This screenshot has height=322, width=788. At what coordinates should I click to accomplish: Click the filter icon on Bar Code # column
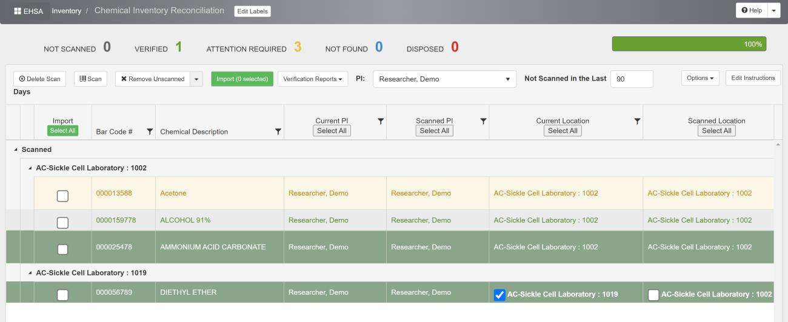point(150,132)
